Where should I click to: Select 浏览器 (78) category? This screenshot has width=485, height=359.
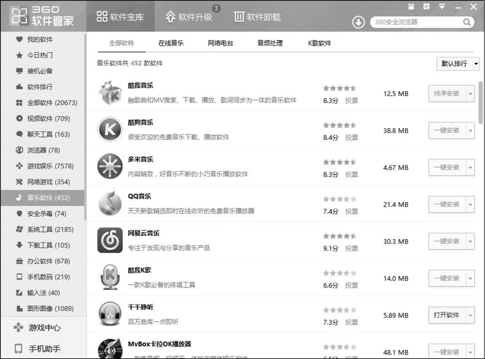pyautogui.click(x=42, y=150)
